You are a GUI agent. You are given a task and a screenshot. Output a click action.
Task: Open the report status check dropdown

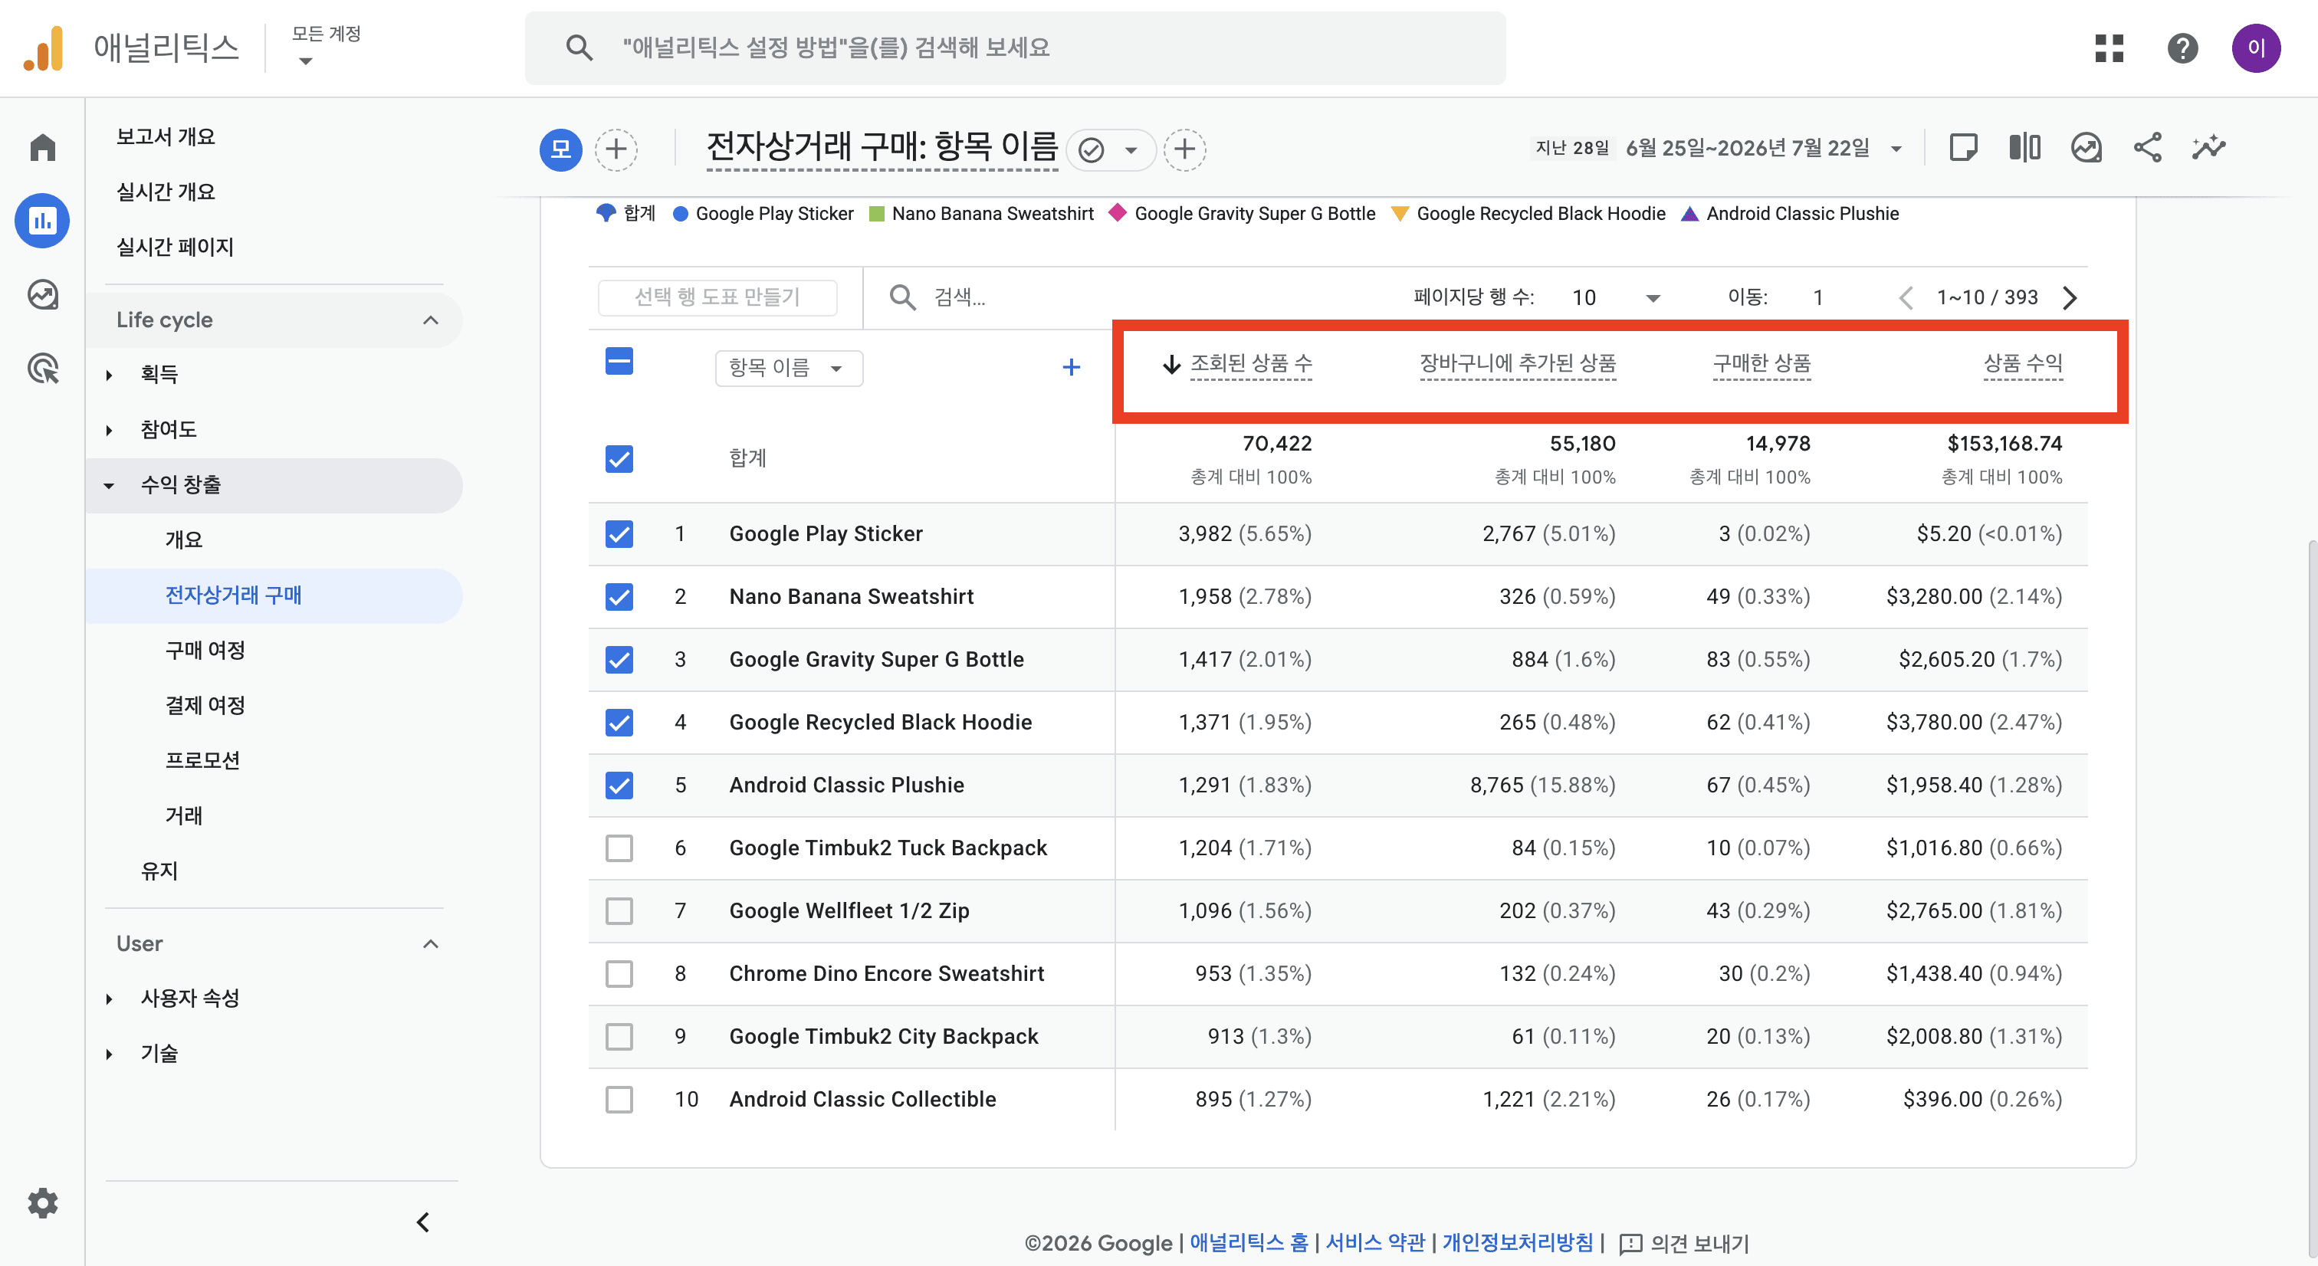[x=1111, y=149]
